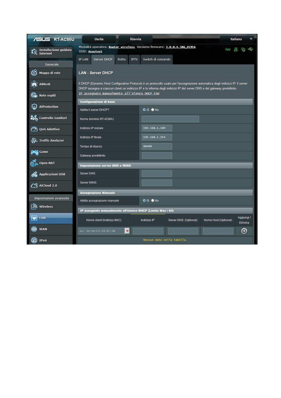Click the Open NAT icon
Viewport: 281px width, 398px height.
(34, 163)
